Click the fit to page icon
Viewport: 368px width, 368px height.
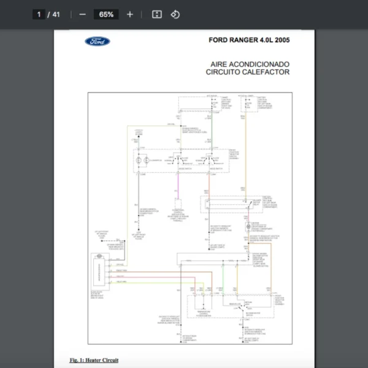157,15
